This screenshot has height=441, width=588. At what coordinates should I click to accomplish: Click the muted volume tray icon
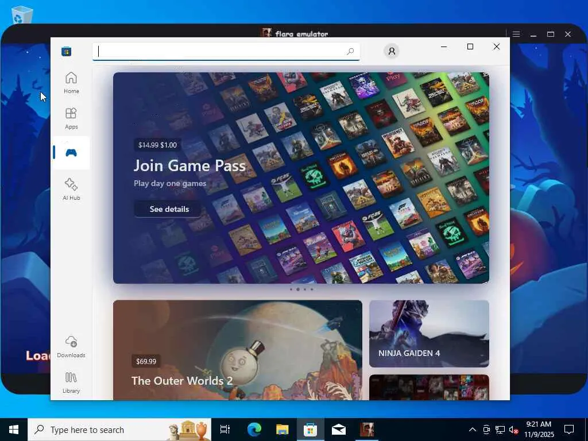[x=514, y=430]
